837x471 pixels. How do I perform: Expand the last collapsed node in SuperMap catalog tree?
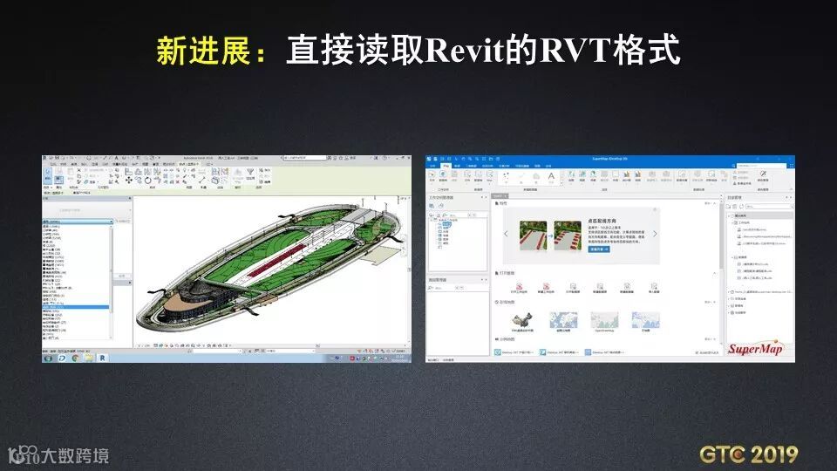point(729,312)
